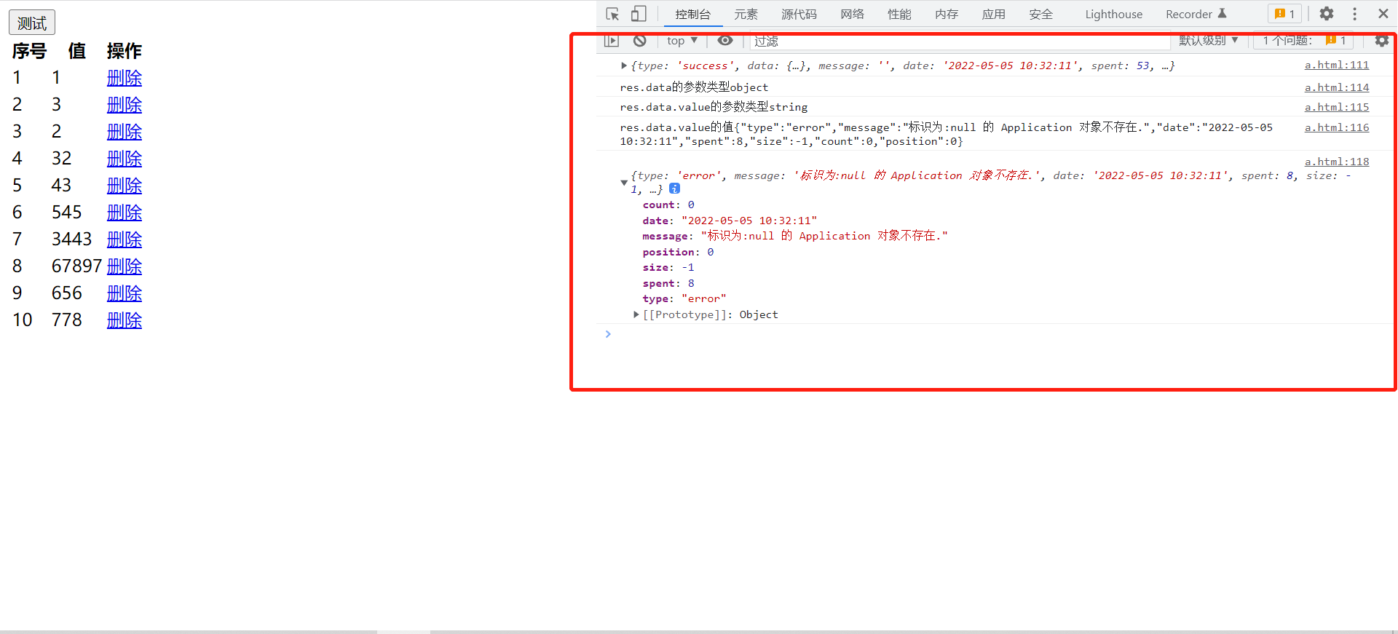
Task: Toggle the console sidebar icon
Action: coord(612,41)
